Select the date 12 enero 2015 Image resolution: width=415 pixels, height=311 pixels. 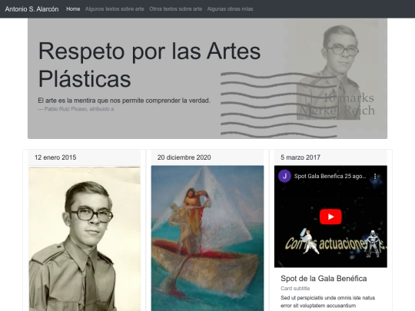55,157
